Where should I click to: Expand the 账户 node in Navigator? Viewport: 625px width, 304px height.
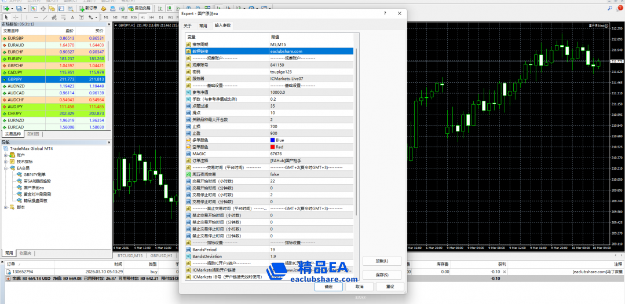click(6, 155)
